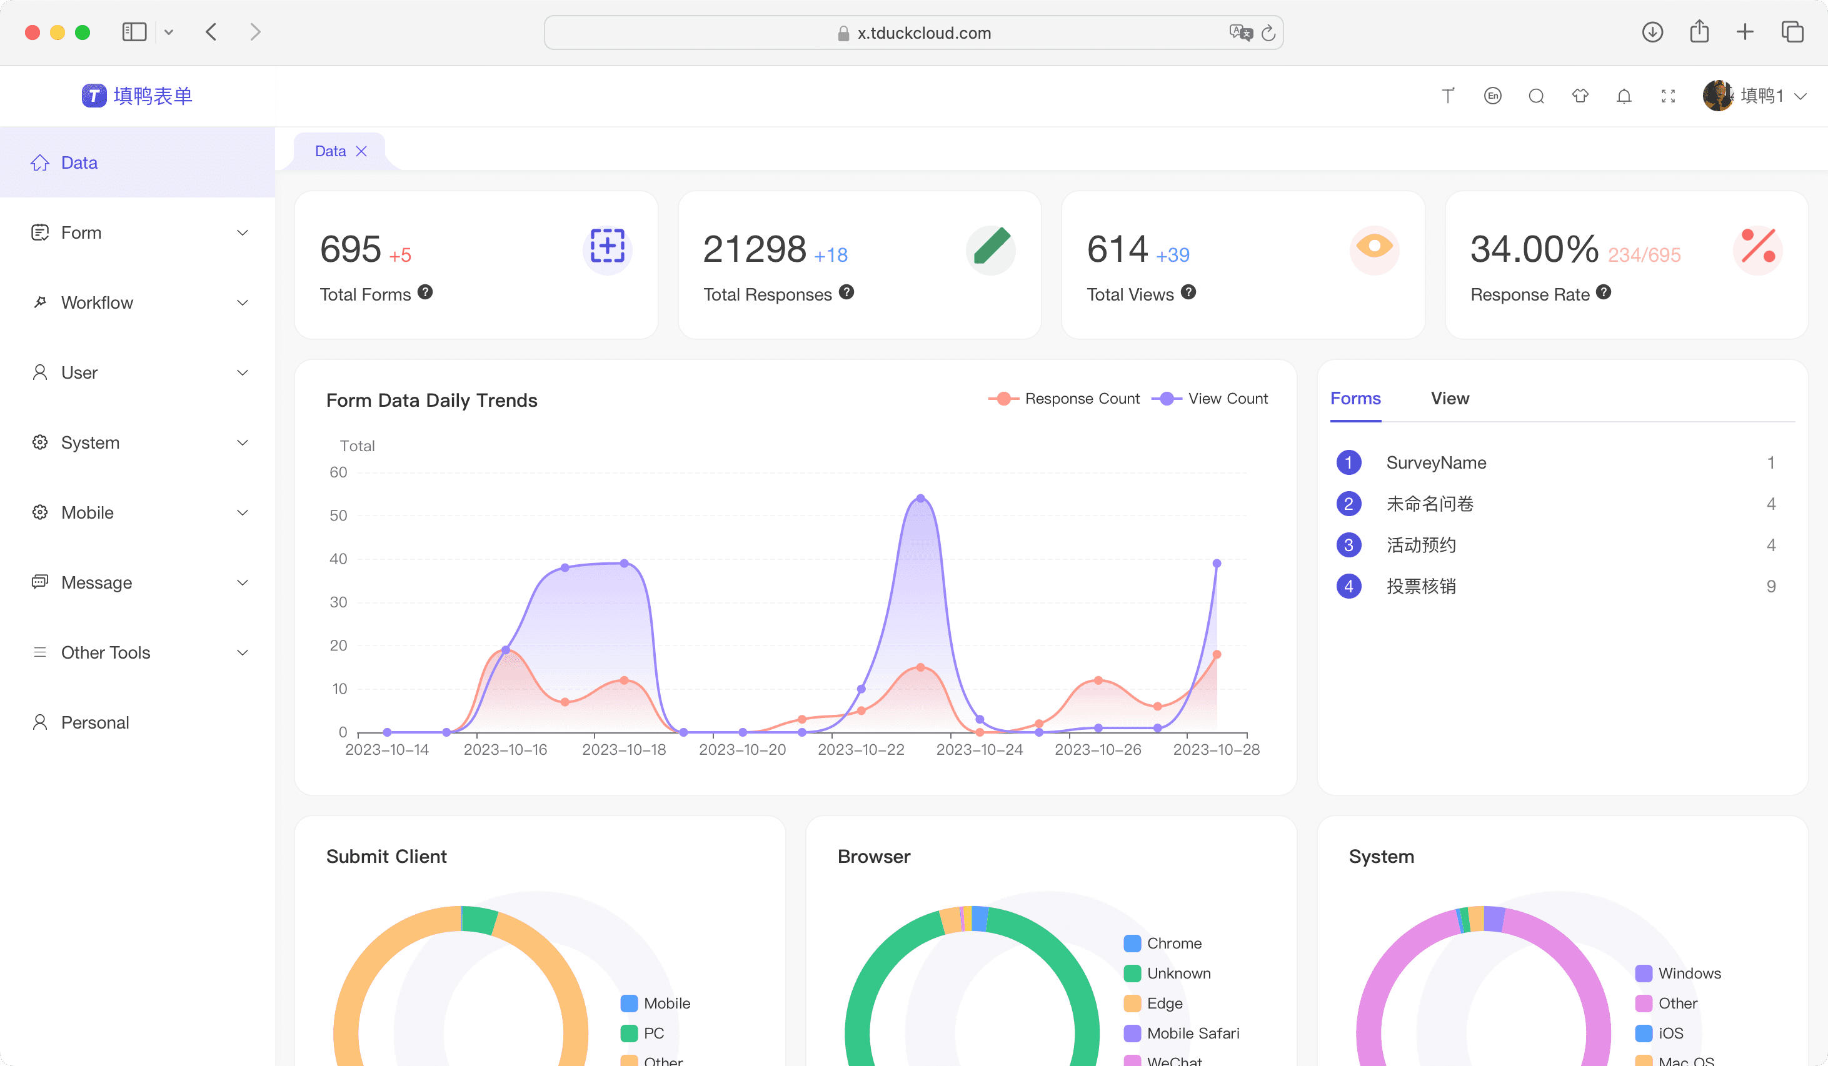This screenshot has width=1828, height=1066.
Task: Open the notifications bell
Action: pyautogui.click(x=1624, y=96)
